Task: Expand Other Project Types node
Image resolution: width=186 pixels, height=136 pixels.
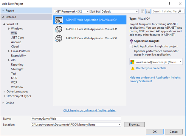Action: click(x=4, y=96)
